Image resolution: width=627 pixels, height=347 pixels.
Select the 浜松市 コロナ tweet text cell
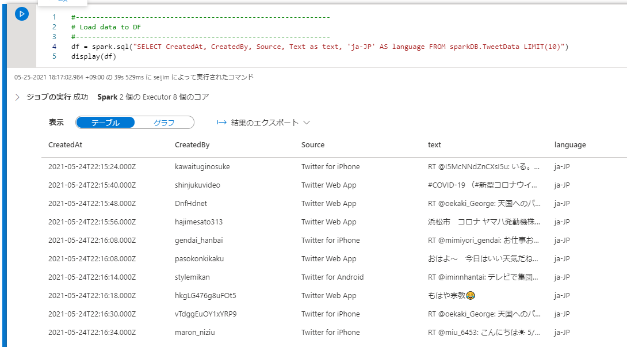(x=484, y=222)
